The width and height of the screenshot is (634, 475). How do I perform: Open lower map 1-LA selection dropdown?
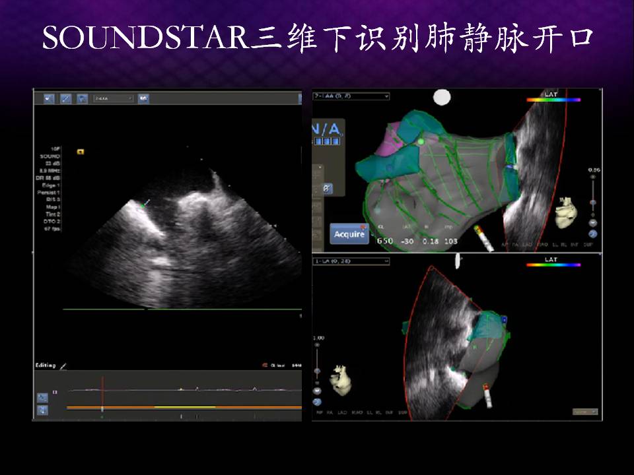(x=351, y=261)
